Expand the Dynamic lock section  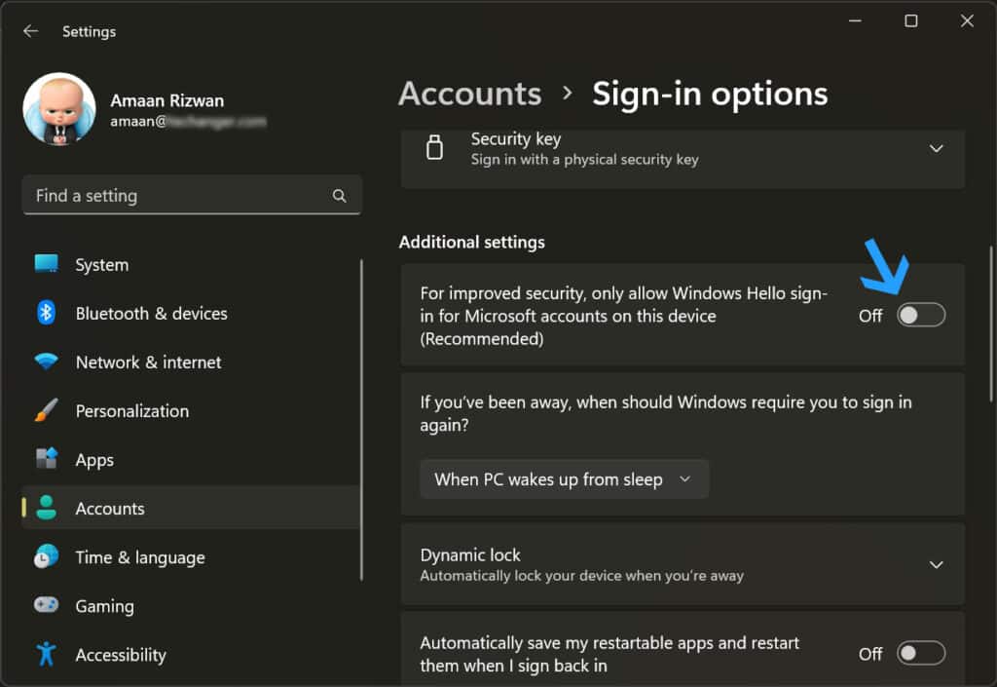936,564
